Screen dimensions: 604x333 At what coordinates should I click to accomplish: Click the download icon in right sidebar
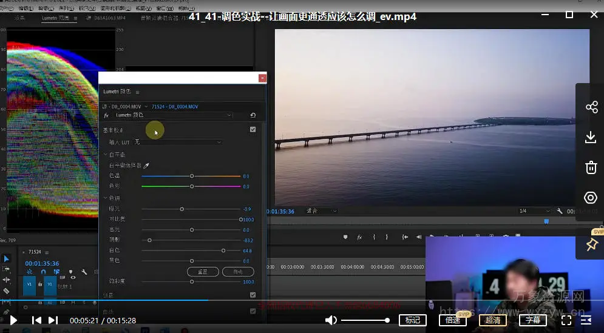click(x=591, y=138)
